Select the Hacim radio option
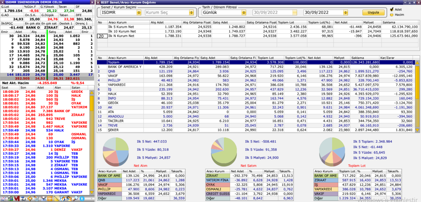This screenshot has height=202, width=421. point(392,15)
